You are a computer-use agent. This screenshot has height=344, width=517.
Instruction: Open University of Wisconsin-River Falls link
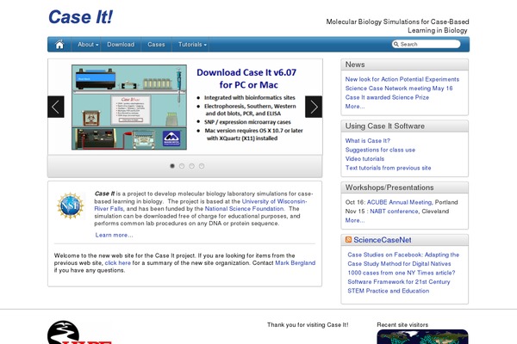click(x=201, y=205)
